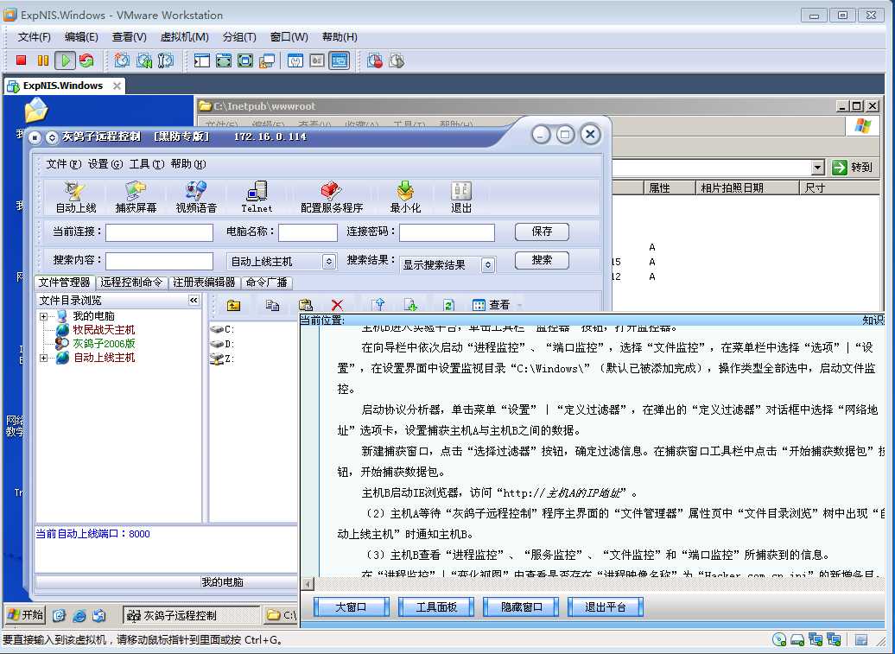Open the Explorer address bar dropdown arrow
The image size is (895, 654).
point(818,168)
